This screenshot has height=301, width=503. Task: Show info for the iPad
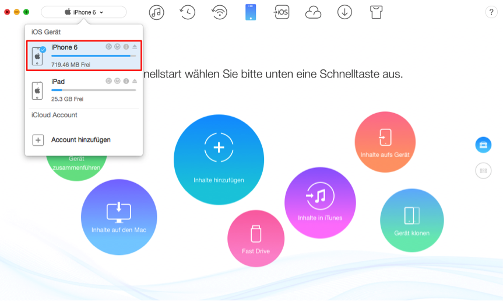tap(126, 81)
